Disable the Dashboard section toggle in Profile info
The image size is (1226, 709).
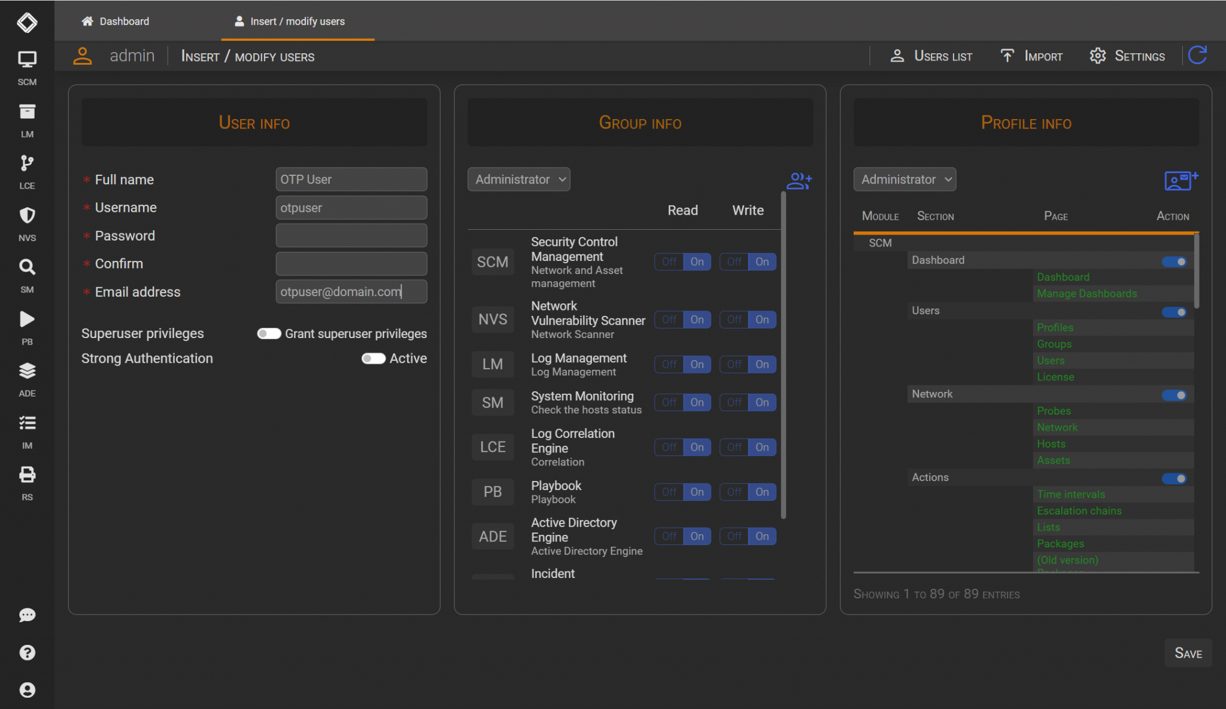tap(1175, 261)
